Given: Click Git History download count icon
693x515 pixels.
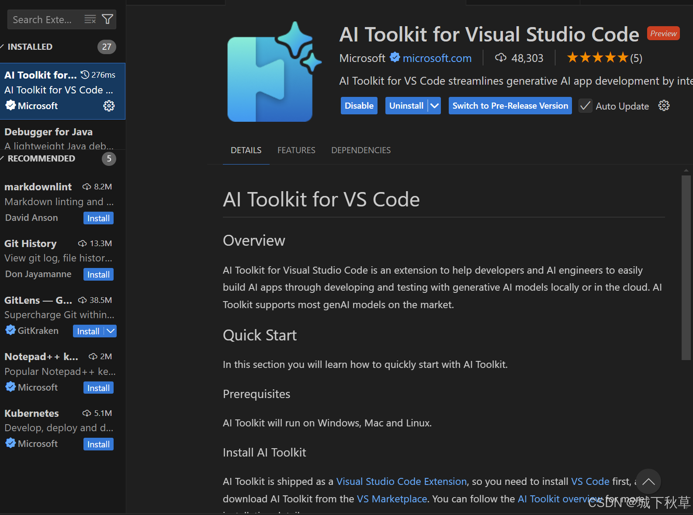Looking at the screenshot, I should [x=82, y=244].
